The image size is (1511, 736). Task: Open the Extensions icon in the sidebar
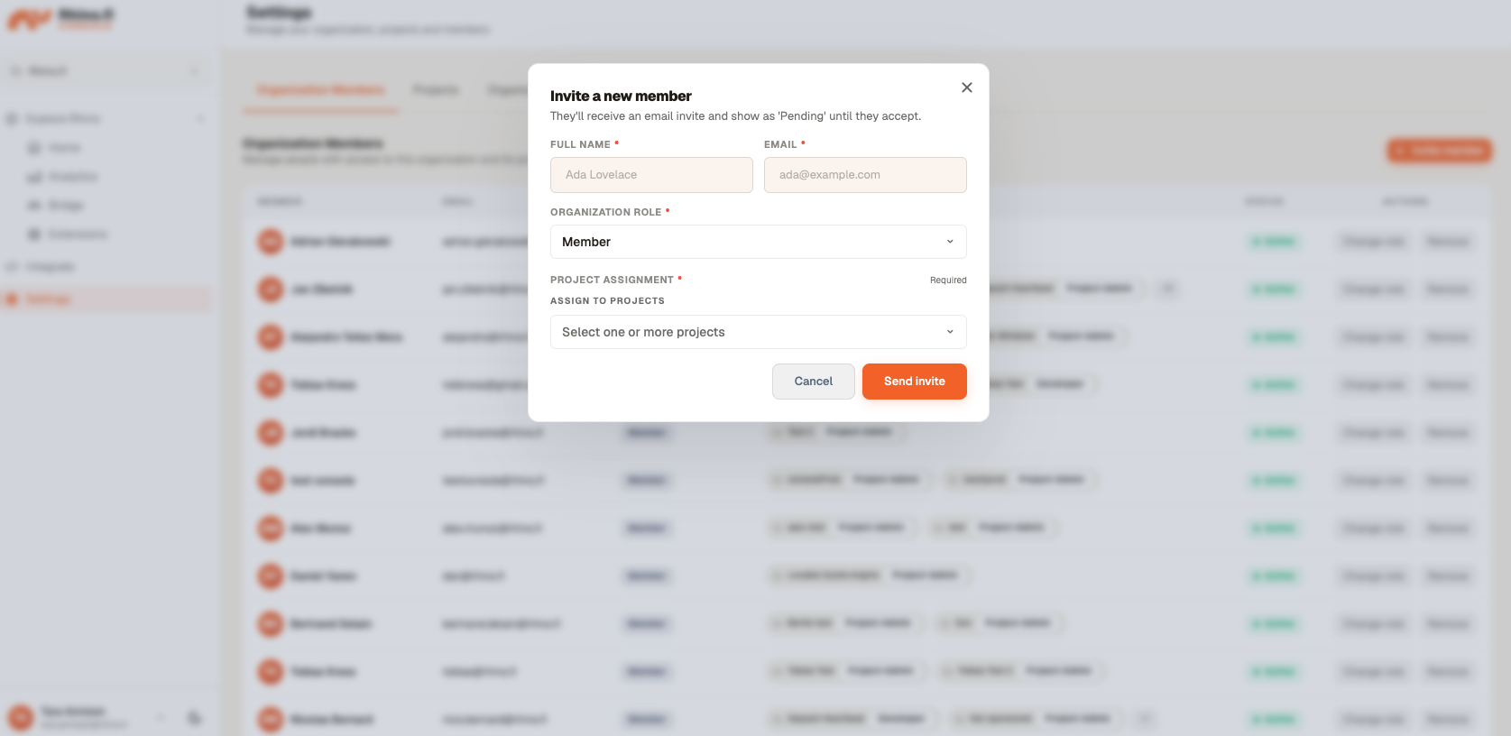pos(34,235)
